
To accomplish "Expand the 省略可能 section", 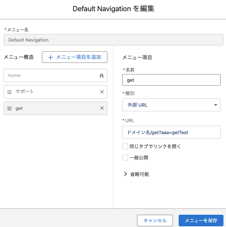I will coord(139,174).
